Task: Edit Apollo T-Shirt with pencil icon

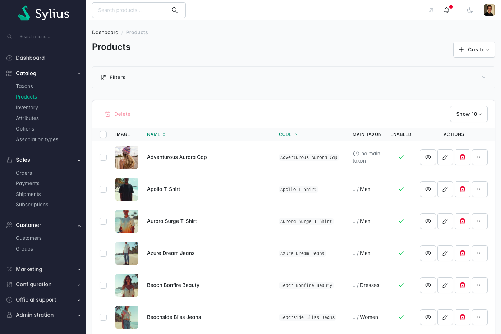Action: (x=445, y=189)
